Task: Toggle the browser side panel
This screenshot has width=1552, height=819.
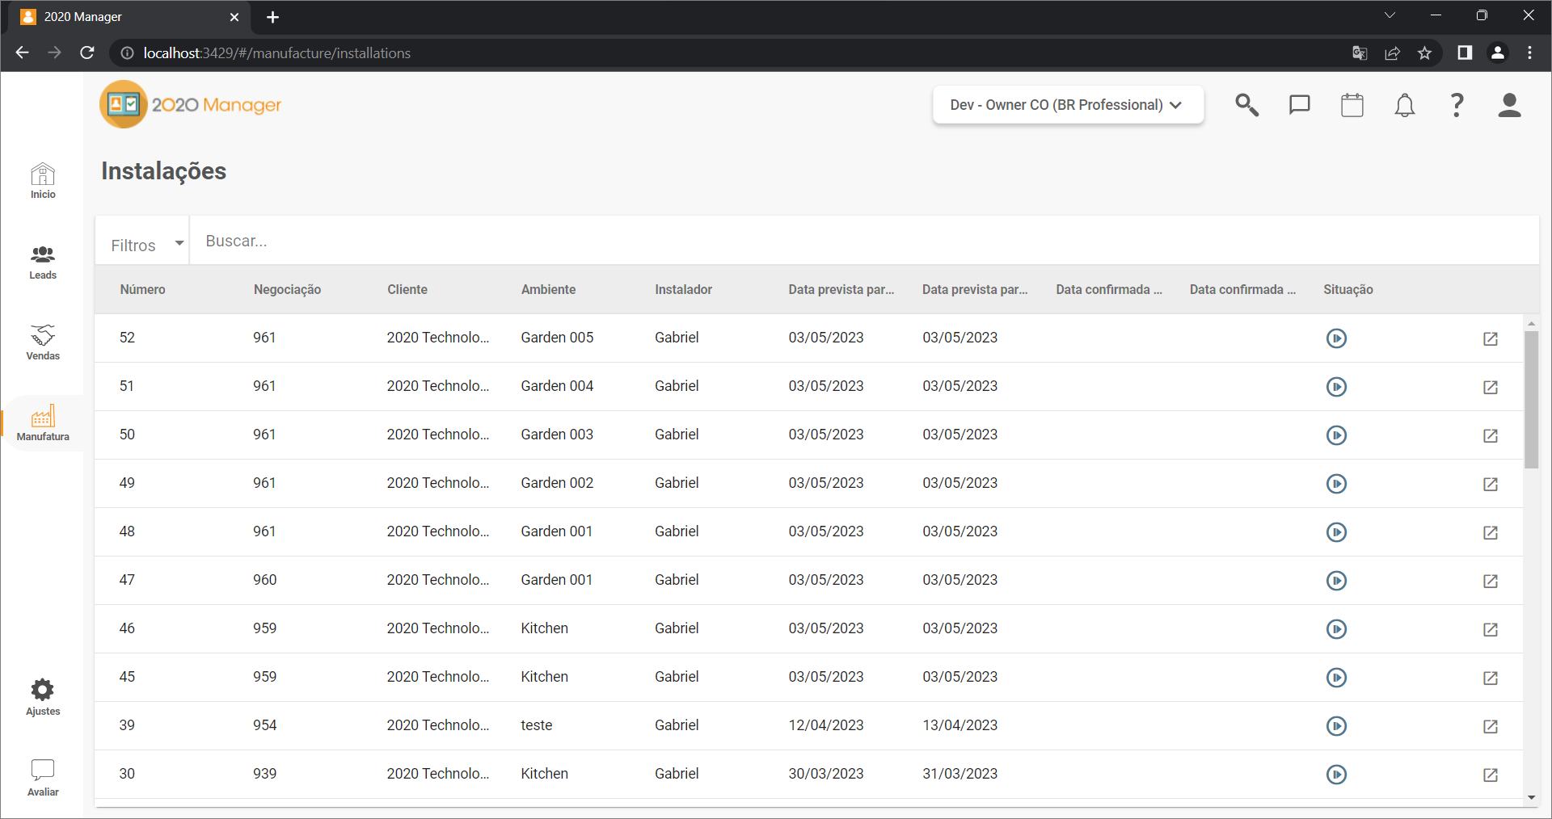Action: tap(1465, 52)
